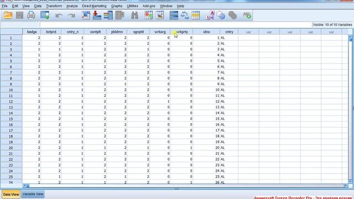354x199 pixels.
Task: Click the Find binoculars icon
Action: pos(134,15)
